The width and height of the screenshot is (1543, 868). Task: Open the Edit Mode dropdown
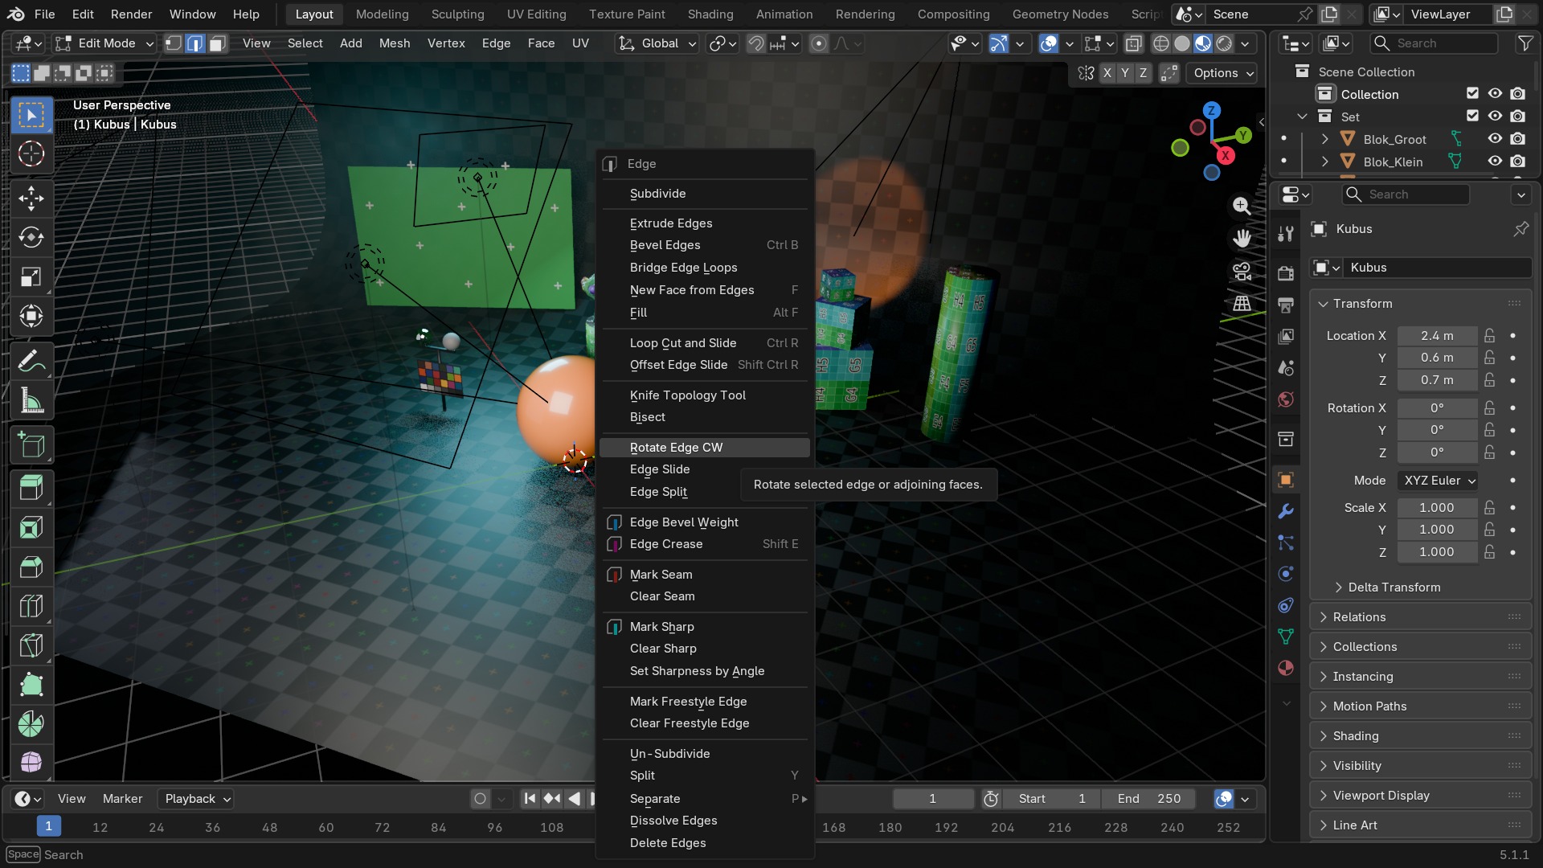(104, 43)
